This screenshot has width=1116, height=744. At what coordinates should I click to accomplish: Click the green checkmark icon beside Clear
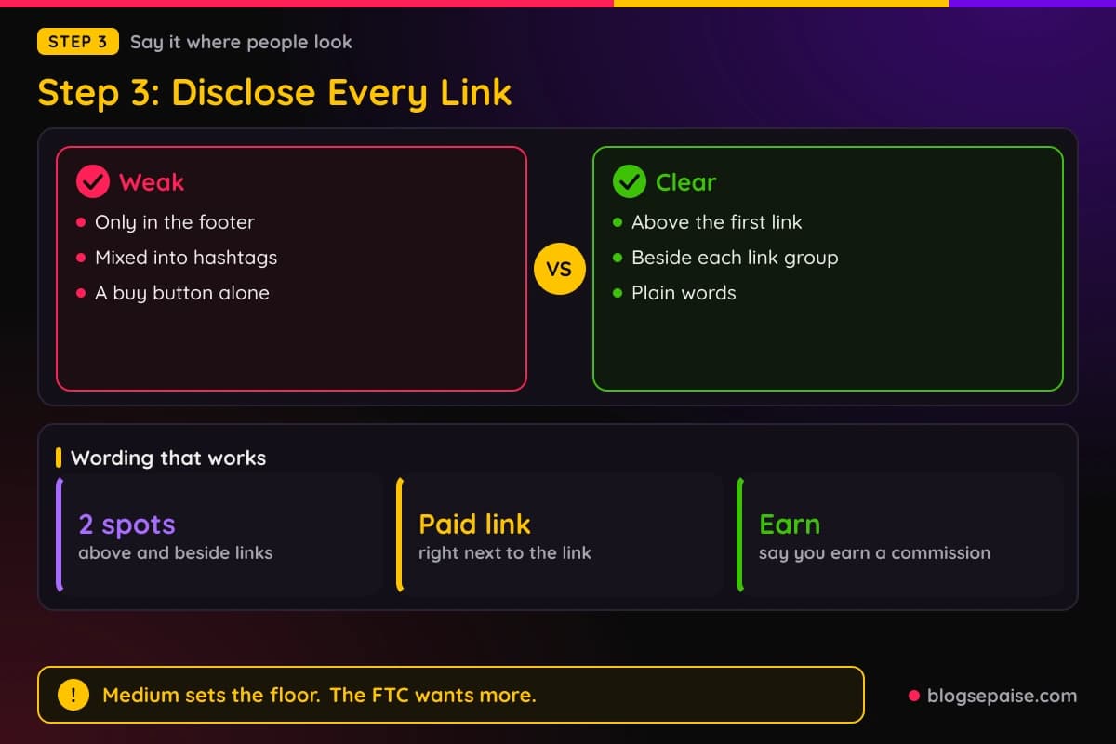[x=629, y=182]
